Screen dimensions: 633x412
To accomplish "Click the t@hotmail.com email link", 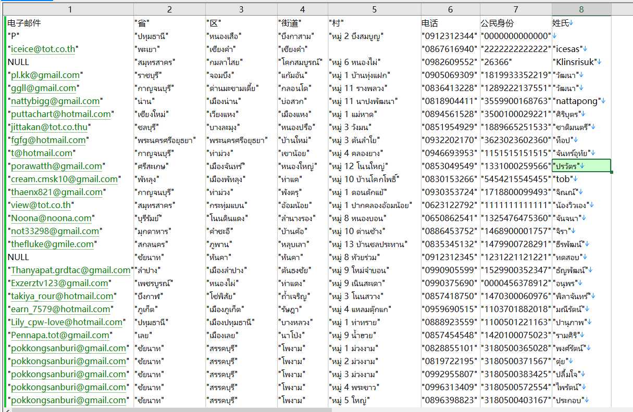I will [x=42, y=153].
